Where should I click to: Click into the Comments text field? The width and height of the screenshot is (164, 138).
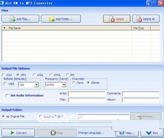141,94
